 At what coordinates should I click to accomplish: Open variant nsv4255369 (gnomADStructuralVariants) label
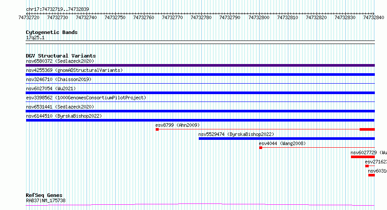(74, 70)
